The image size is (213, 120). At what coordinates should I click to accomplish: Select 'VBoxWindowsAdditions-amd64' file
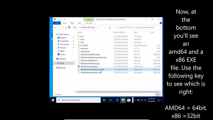tap(92, 70)
